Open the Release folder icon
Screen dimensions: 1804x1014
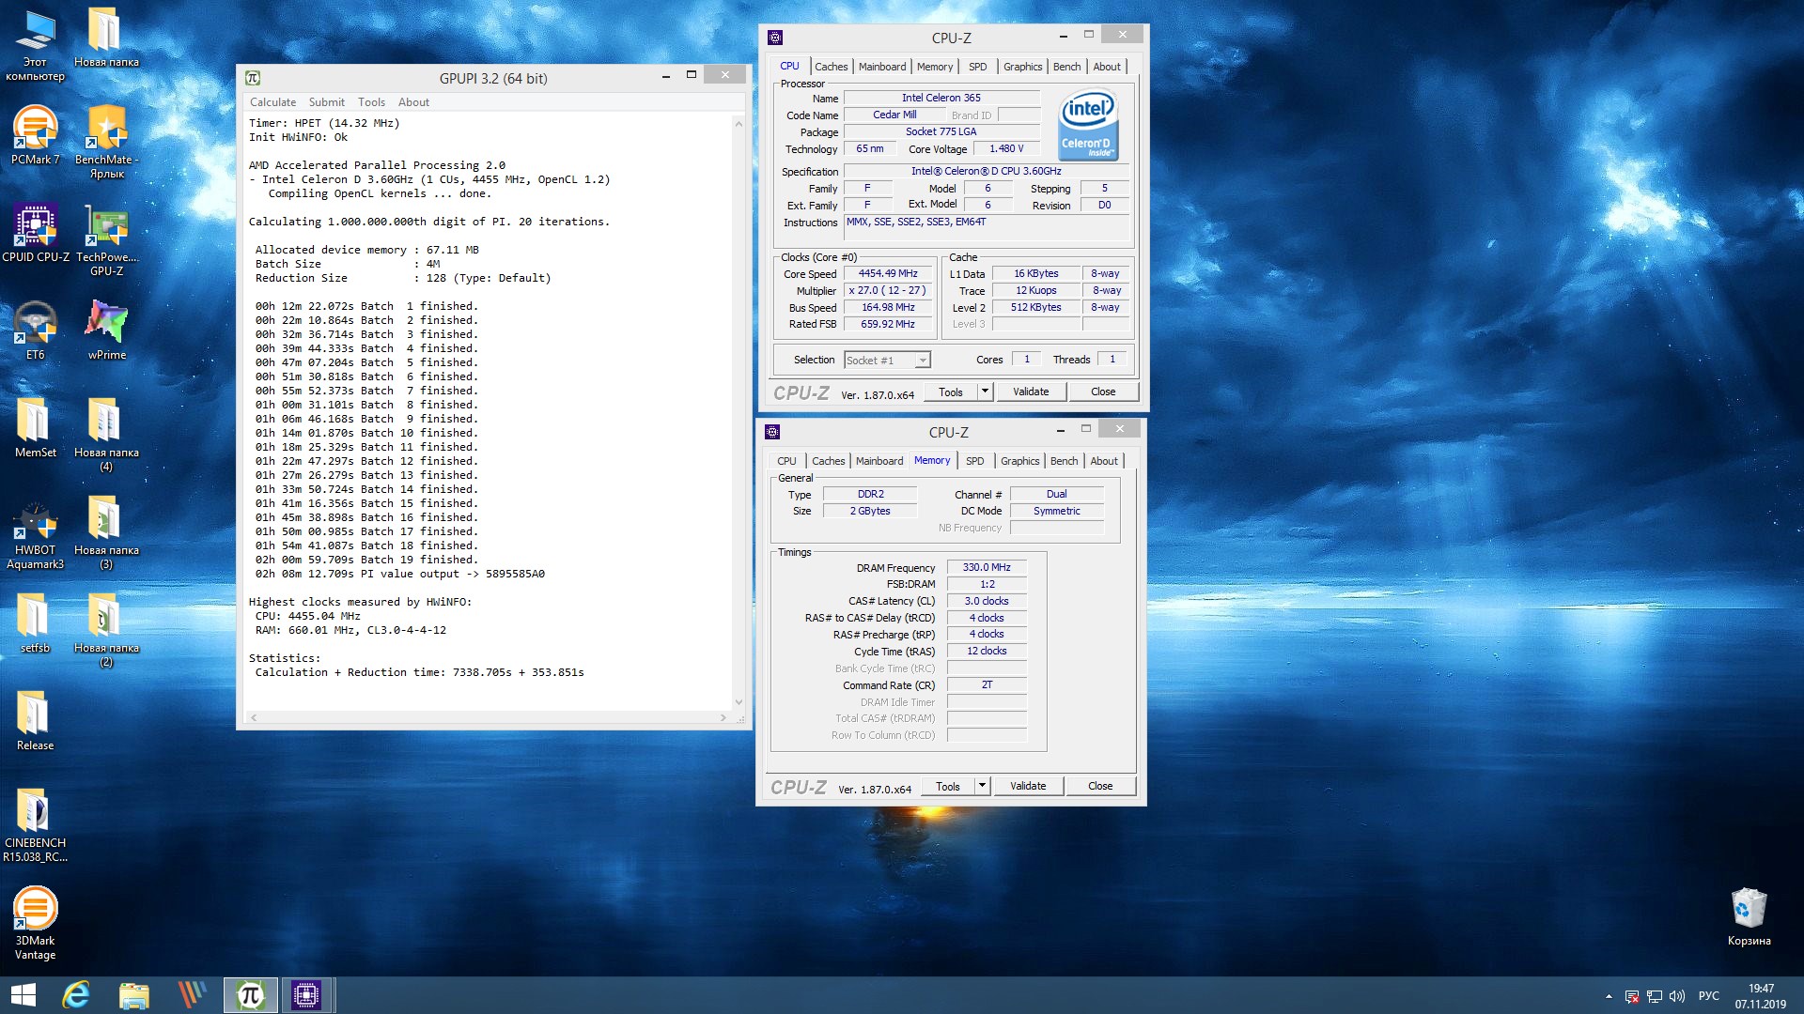35,722
